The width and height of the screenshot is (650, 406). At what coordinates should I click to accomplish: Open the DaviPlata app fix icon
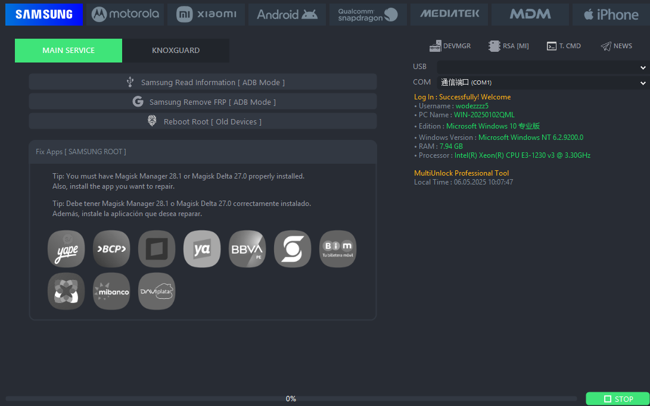pos(156,291)
